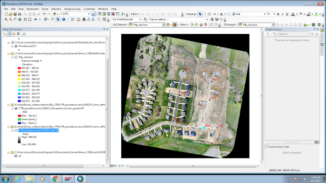Click the Find binoculars icon

click(84, 19)
